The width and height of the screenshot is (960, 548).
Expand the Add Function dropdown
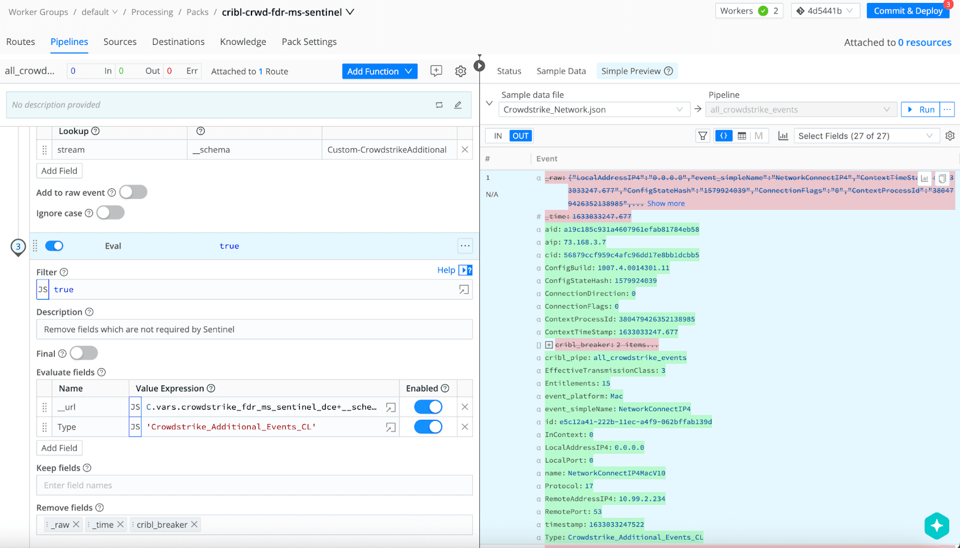(x=379, y=71)
